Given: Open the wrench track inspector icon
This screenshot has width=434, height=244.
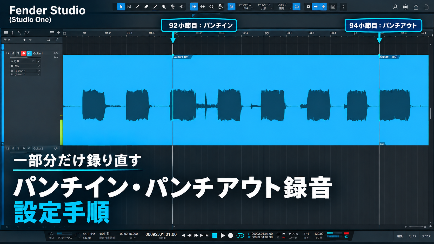Looking at the screenshot, I should 19,33.
